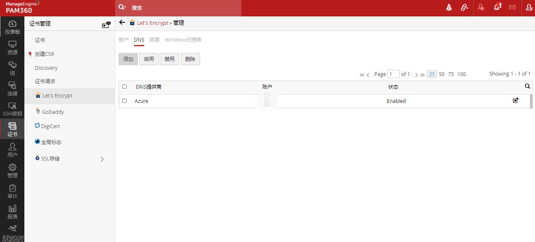This screenshot has width=535, height=242.
Task: Go to the next page arrow
Action: (416, 75)
